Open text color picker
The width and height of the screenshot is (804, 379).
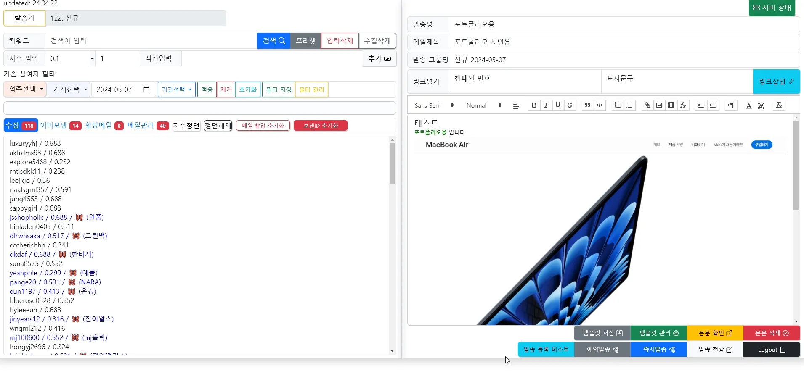pos(748,105)
